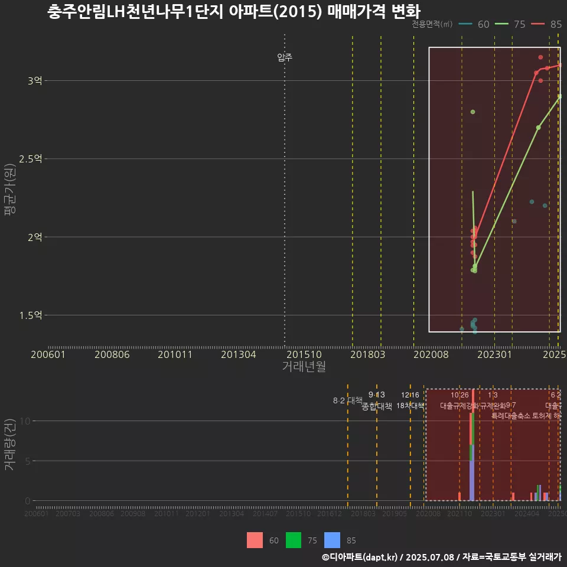
Task: Click the teal 60 line legend entry
Action: (474, 24)
